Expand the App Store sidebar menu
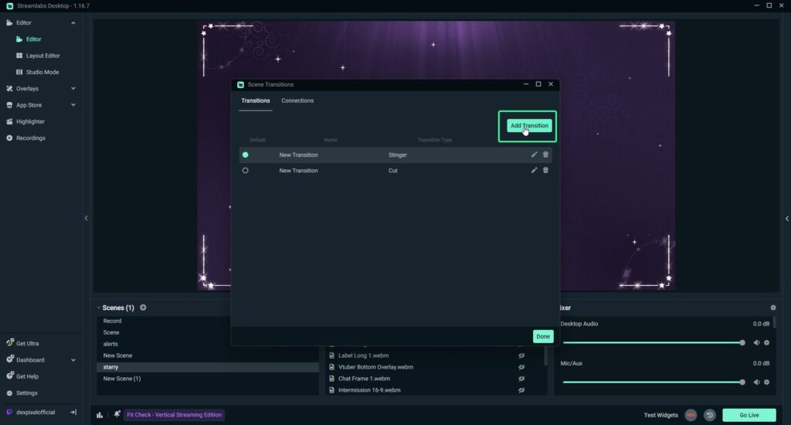Image resolution: width=791 pixels, height=425 pixels. click(x=73, y=105)
